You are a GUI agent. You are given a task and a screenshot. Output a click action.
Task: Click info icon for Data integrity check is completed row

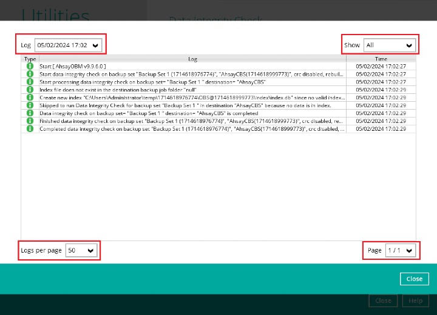click(30, 113)
